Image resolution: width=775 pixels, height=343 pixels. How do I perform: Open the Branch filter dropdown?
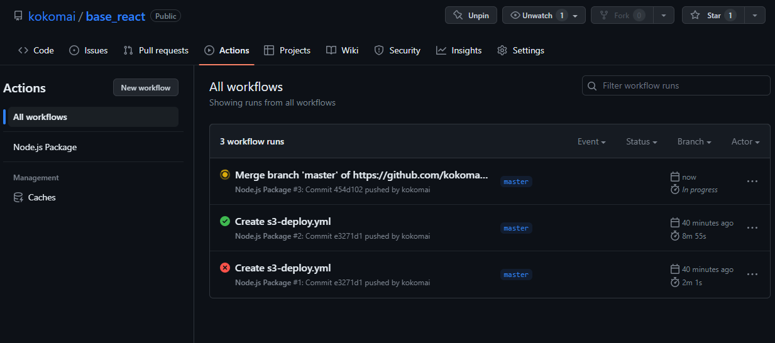[x=695, y=142]
